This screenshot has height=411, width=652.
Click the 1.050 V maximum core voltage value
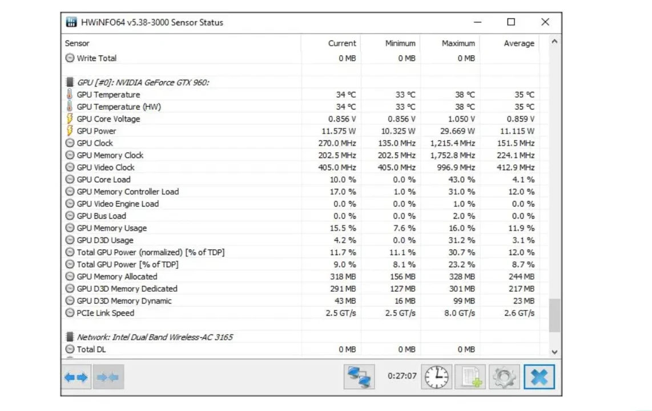pos(461,119)
